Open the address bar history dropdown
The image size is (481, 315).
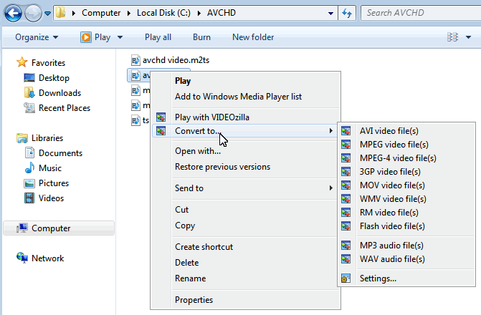tap(330, 14)
